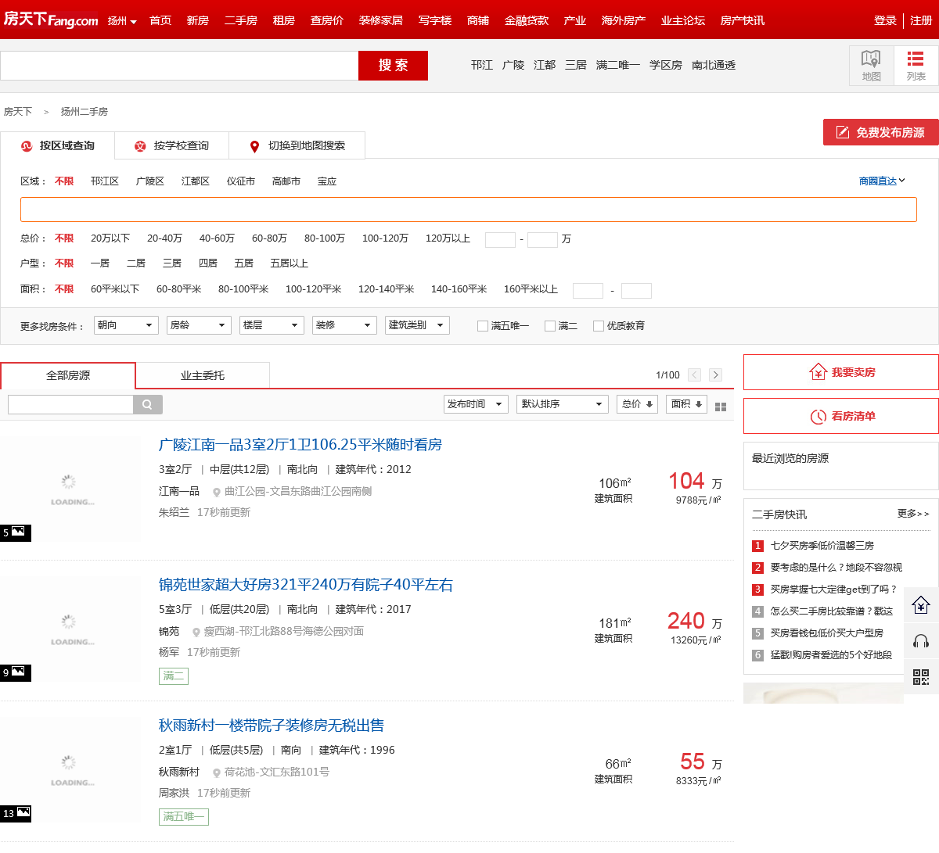Check the 满二 checkbox
This screenshot has width=939, height=853.
point(550,326)
